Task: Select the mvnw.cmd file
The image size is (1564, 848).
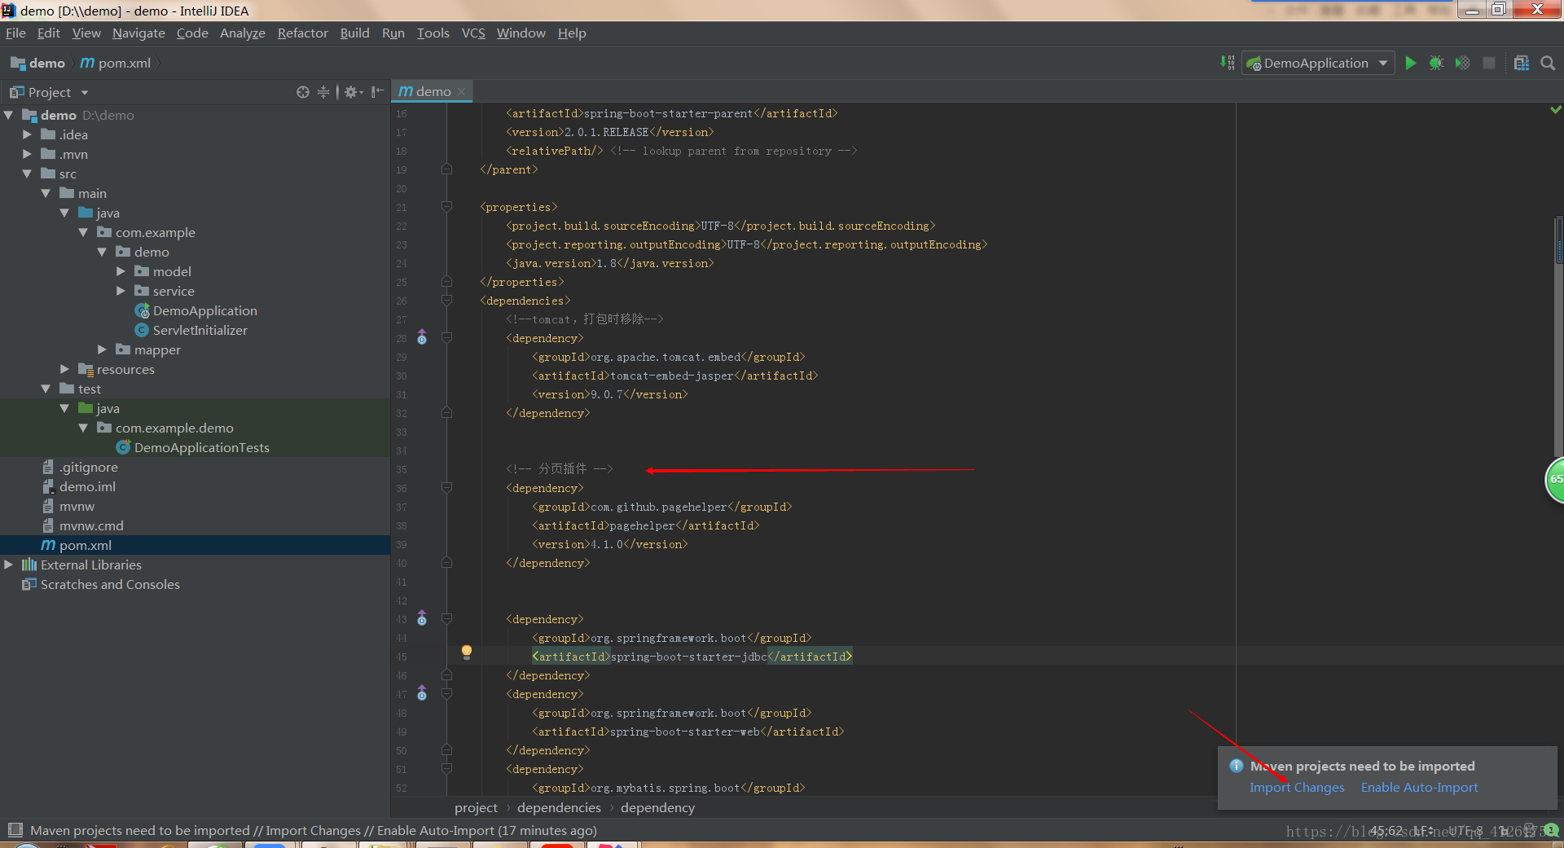Action: click(82, 525)
